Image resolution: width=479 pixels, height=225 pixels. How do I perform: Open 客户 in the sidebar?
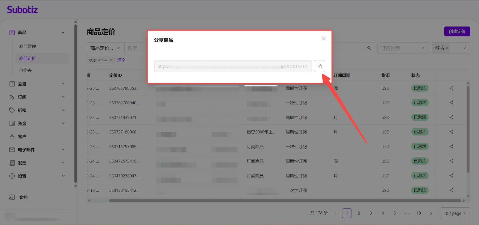pyautogui.click(x=22, y=136)
